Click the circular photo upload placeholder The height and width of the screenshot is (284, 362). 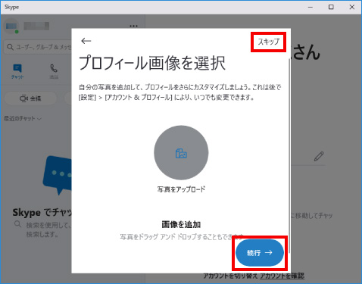click(181, 153)
